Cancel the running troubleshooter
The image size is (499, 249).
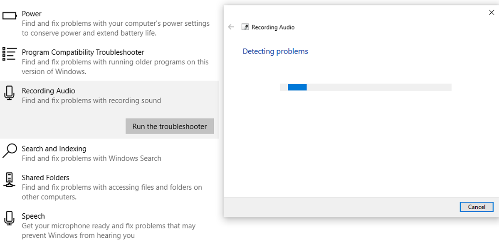coord(476,207)
